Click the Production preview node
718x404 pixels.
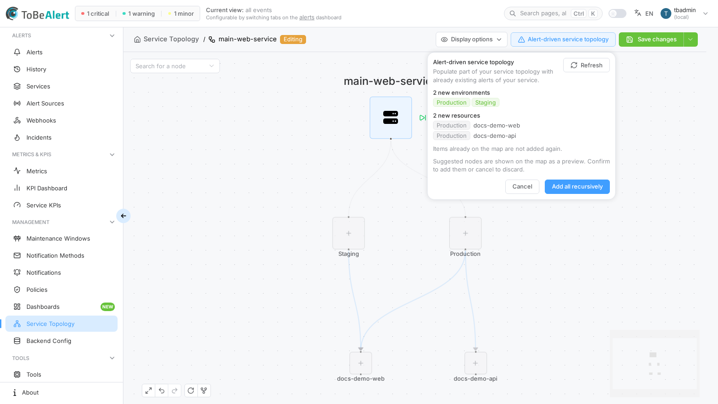click(x=465, y=233)
